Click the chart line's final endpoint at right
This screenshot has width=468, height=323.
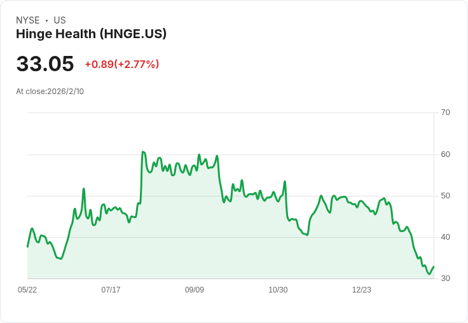(x=433, y=267)
